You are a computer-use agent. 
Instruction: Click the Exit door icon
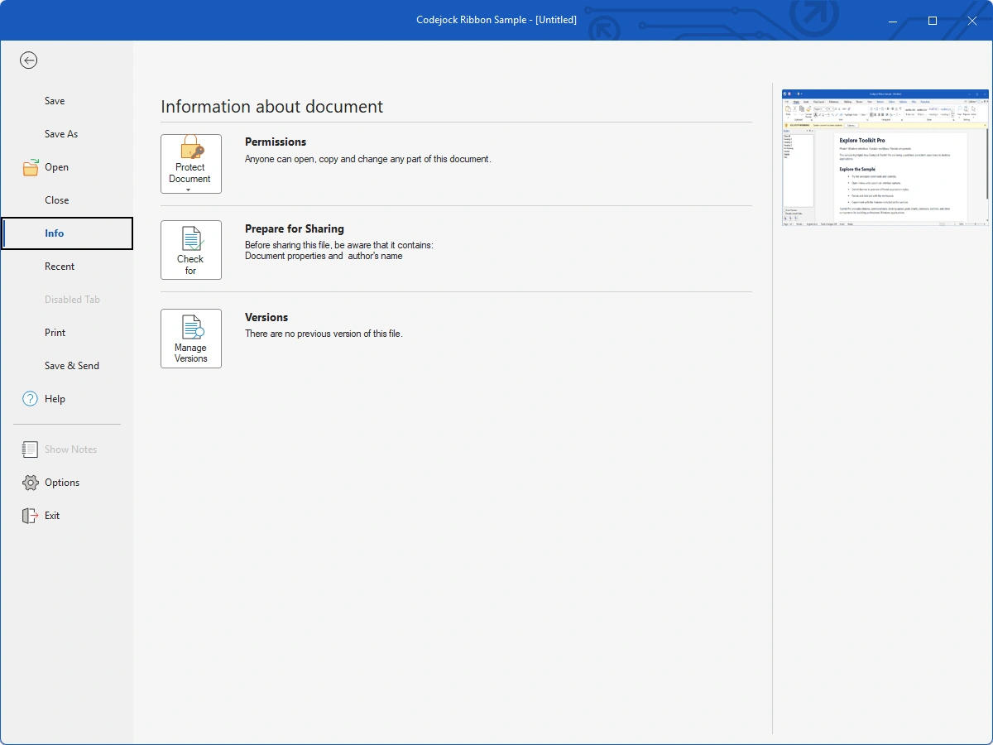pos(31,516)
